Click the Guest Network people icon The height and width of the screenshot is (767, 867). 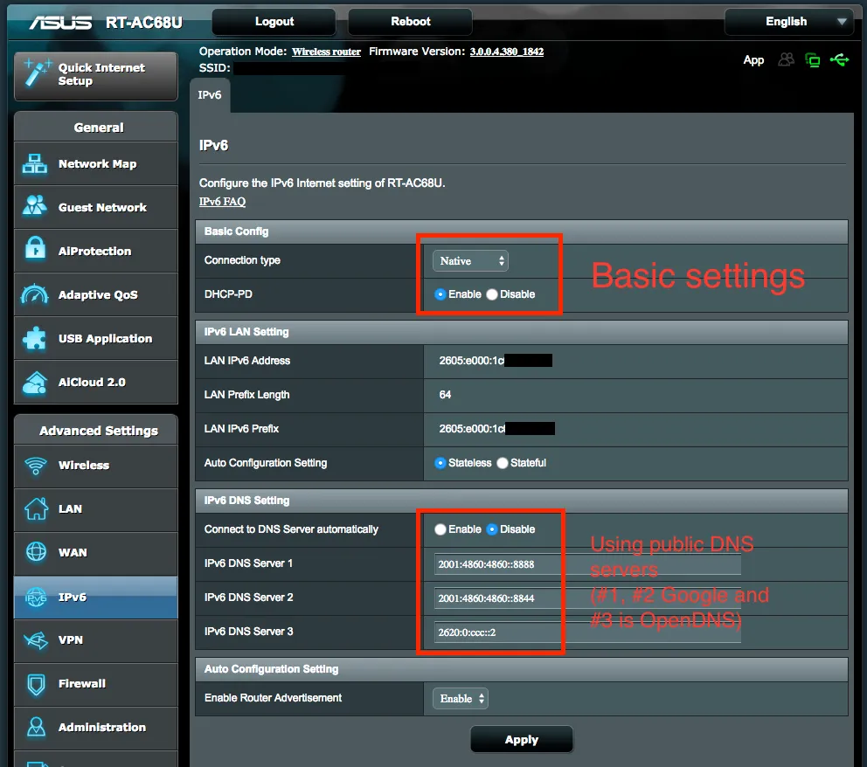pos(35,207)
